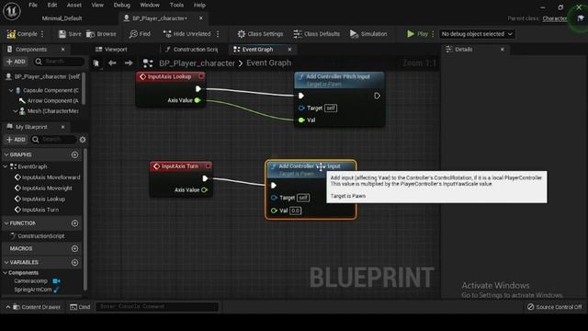Viewport: 588px width, 331px height.
Task: Open the File menu
Action: [x=33, y=6]
